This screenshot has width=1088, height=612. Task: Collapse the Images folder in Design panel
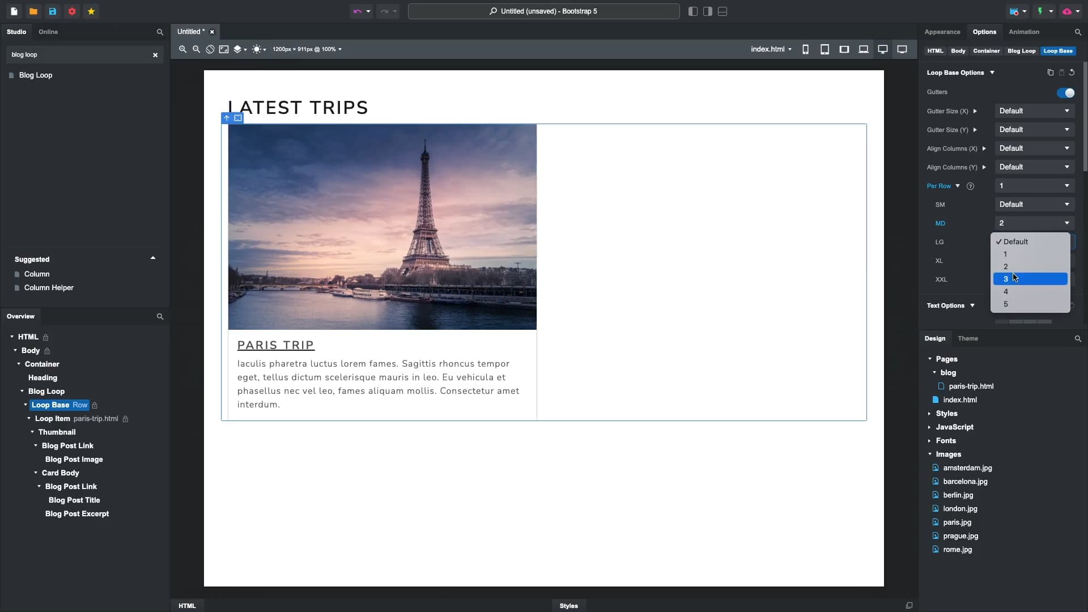pos(930,454)
